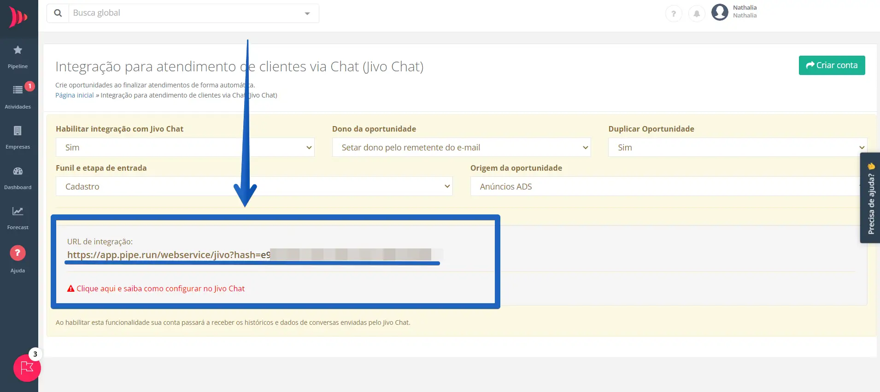The height and width of the screenshot is (392, 880).
Task: Open Habilitar integração com Jivo Chat dropdown
Action: pyautogui.click(x=185, y=148)
